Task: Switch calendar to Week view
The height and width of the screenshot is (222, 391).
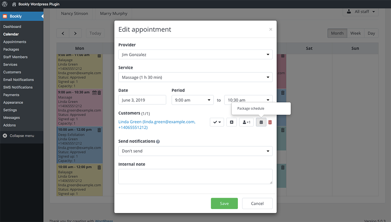Action: [x=355, y=34]
